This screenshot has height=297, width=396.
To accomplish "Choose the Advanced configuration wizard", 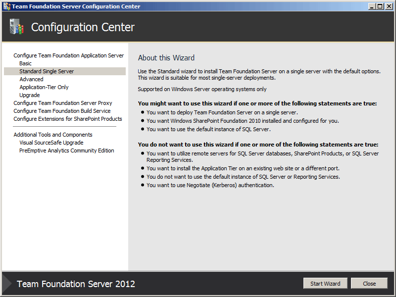I will coord(31,79).
